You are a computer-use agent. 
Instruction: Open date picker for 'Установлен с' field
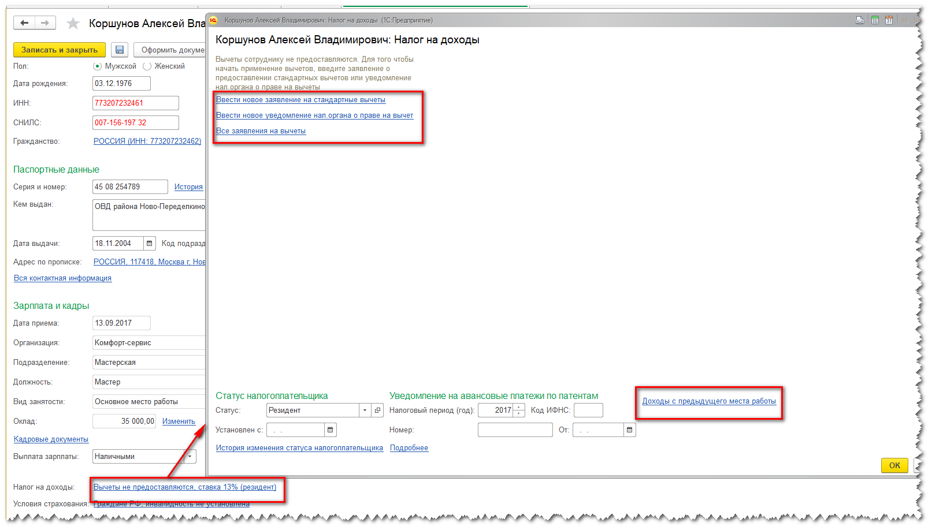pyautogui.click(x=330, y=430)
